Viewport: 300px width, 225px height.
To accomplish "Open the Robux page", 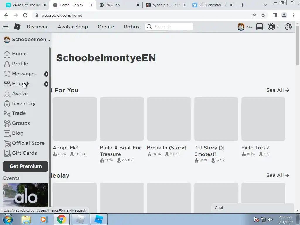I will pyautogui.click(x=132, y=27).
